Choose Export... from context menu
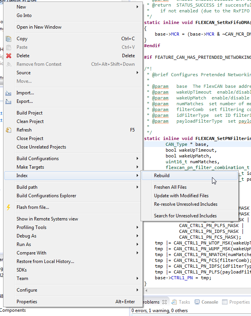Viewport: 251px width, 316px height. pos(73,101)
